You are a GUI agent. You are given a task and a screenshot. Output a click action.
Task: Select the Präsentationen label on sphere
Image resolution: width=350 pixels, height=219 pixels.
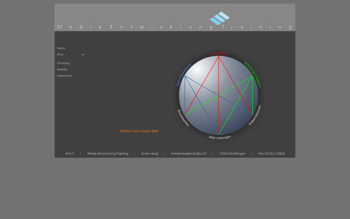click(x=255, y=115)
